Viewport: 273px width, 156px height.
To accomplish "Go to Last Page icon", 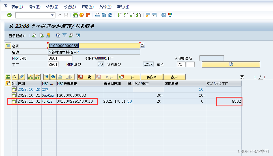I will click(x=138, y=15).
